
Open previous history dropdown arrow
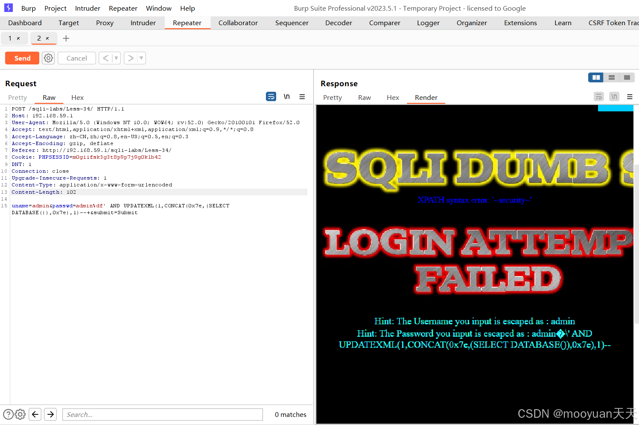tap(116, 58)
